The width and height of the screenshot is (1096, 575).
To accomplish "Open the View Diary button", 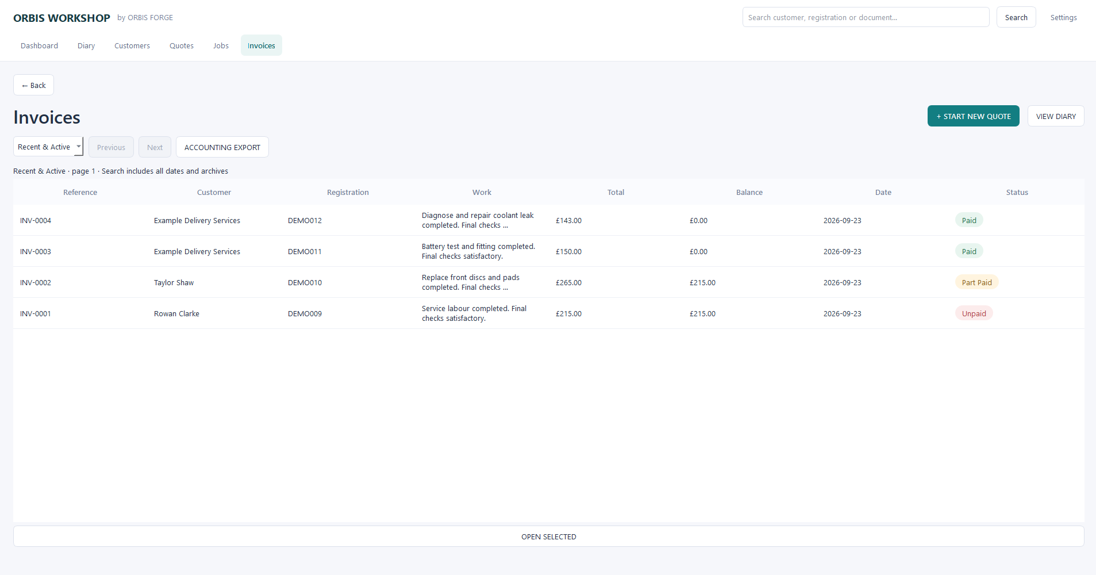I will (x=1056, y=116).
